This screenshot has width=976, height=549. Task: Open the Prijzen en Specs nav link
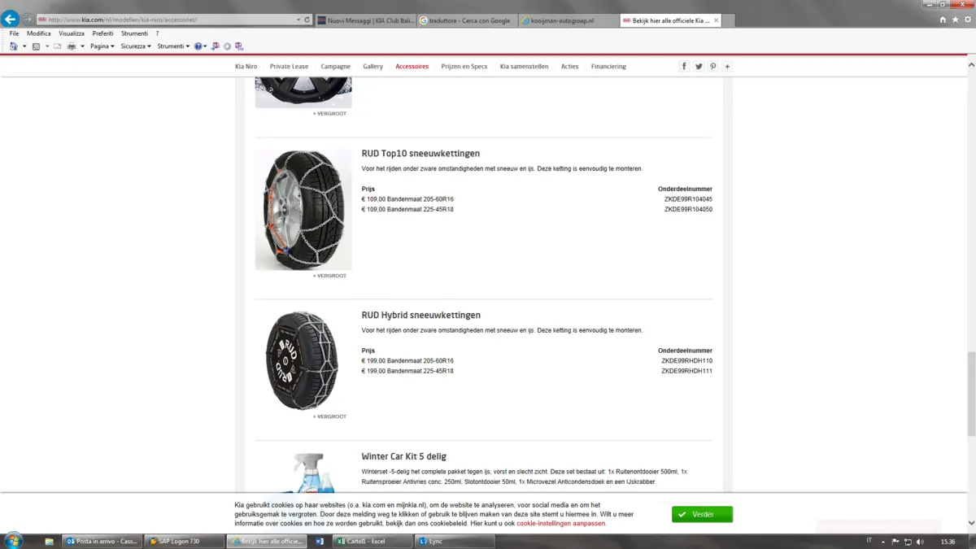tap(464, 67)
